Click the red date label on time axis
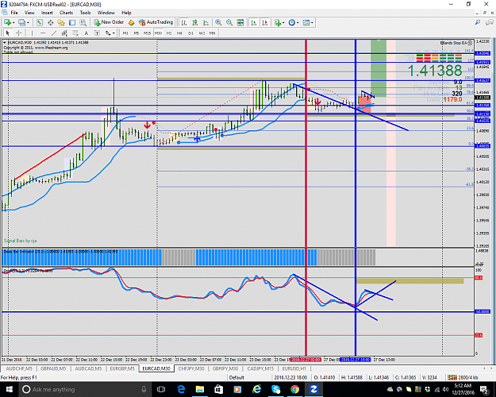This screenshot has width=496, height=397. pos(306,360)
